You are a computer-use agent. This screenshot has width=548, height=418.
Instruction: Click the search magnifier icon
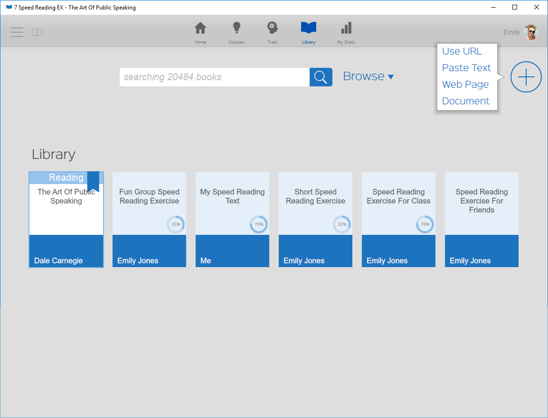pyautogui.click(x=321, y=76)
